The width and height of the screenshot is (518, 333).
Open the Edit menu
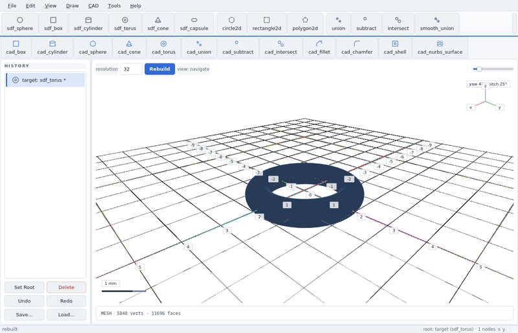click(x=30, y=6)
